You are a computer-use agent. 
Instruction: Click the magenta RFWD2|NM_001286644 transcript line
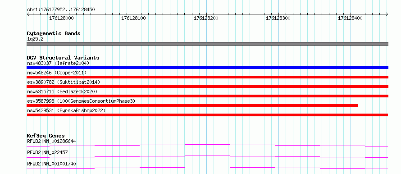point(207,145)
